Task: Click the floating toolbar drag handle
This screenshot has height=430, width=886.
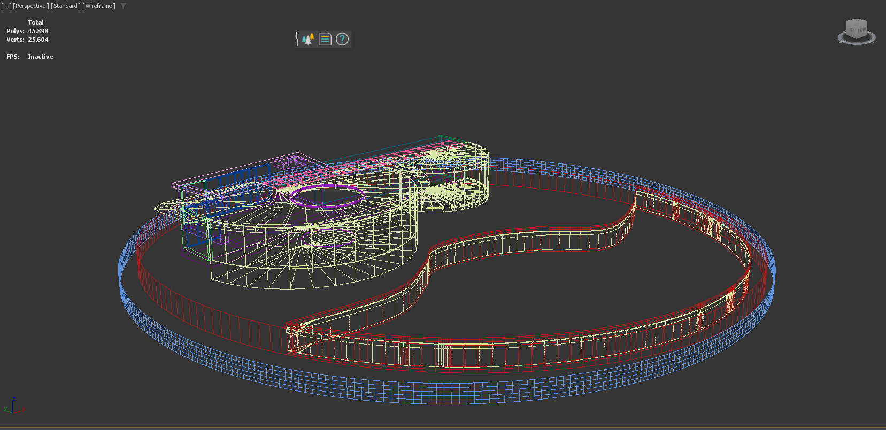Action: (297, 39)
